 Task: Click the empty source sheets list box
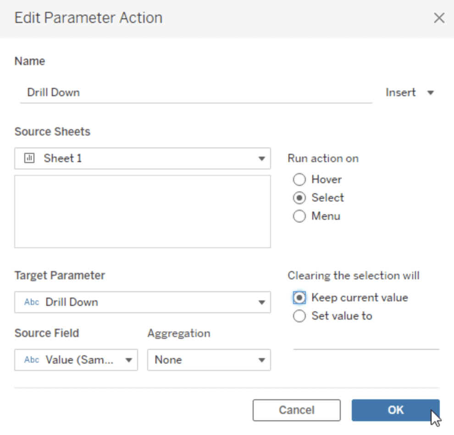(142, 211)
